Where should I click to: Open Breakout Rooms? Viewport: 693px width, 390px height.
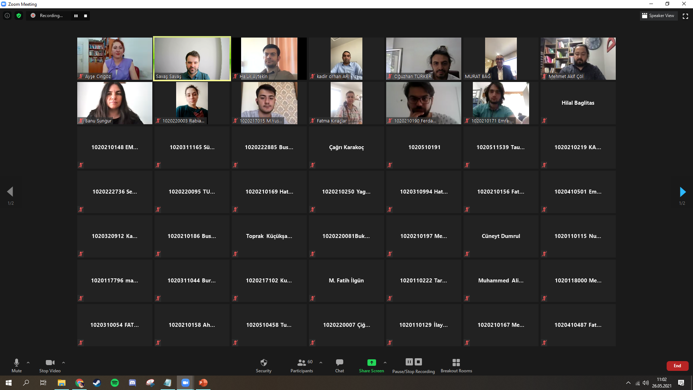pos(456,365)
